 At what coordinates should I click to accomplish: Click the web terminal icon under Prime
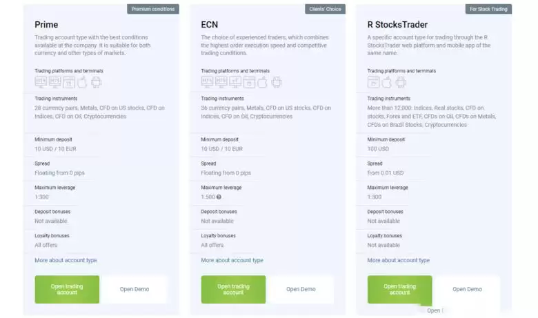click(68, 82)
